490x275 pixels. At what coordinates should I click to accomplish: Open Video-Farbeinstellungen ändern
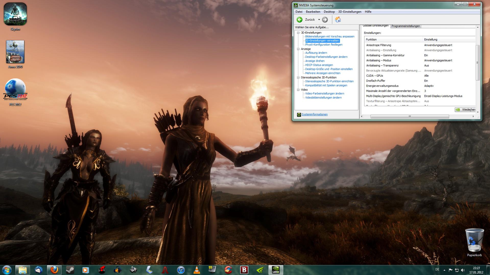(325, 94)
